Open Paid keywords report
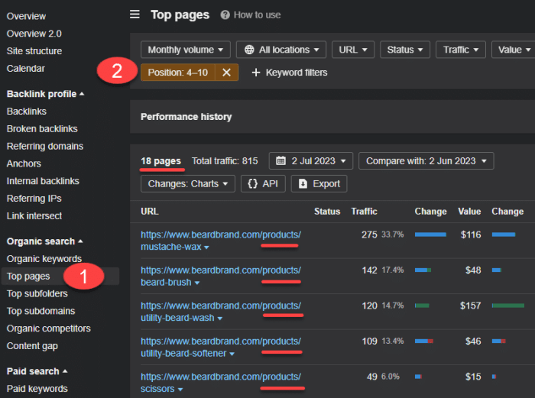This screenshot has width=535, height=398. pyautogui.click(x=37, y=388)
